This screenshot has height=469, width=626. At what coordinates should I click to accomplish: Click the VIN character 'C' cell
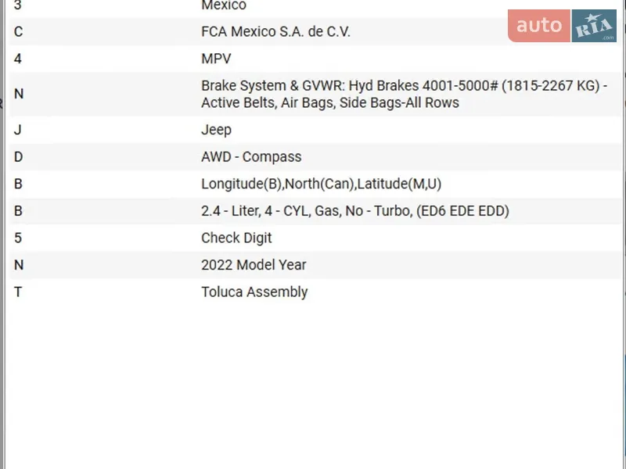click(18, 32)
